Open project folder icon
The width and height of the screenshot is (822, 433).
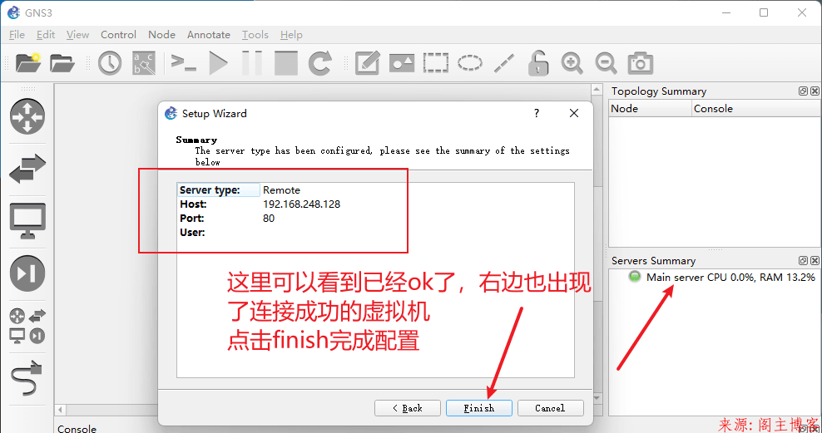click(62, 63)
